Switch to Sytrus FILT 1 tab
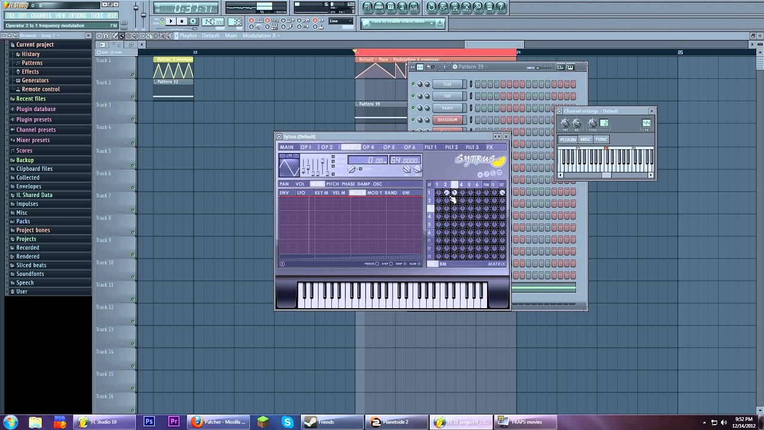 click(x=430, y=147)
